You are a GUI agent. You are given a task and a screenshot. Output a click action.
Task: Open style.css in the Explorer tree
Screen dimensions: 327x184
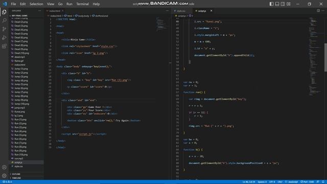19,166
